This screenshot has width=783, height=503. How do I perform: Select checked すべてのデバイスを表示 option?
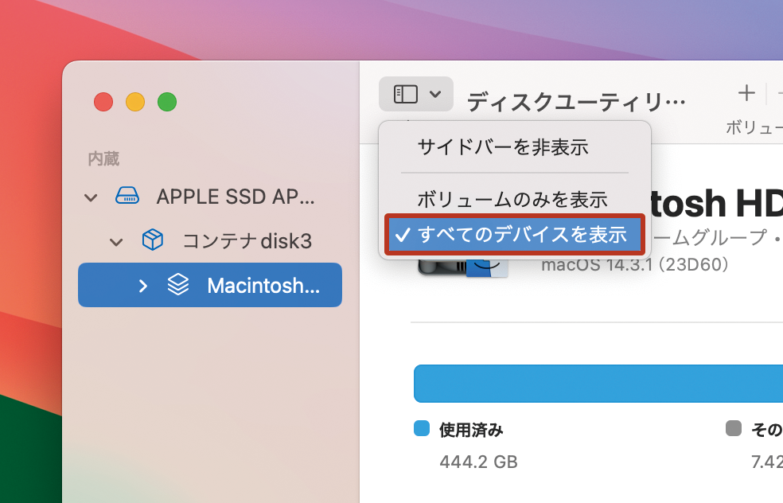[515, 234]
